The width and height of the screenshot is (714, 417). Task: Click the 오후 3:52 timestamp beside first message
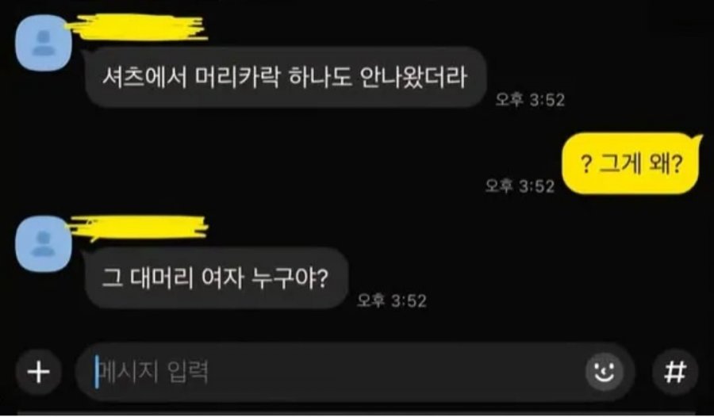[x=530, y=100]
